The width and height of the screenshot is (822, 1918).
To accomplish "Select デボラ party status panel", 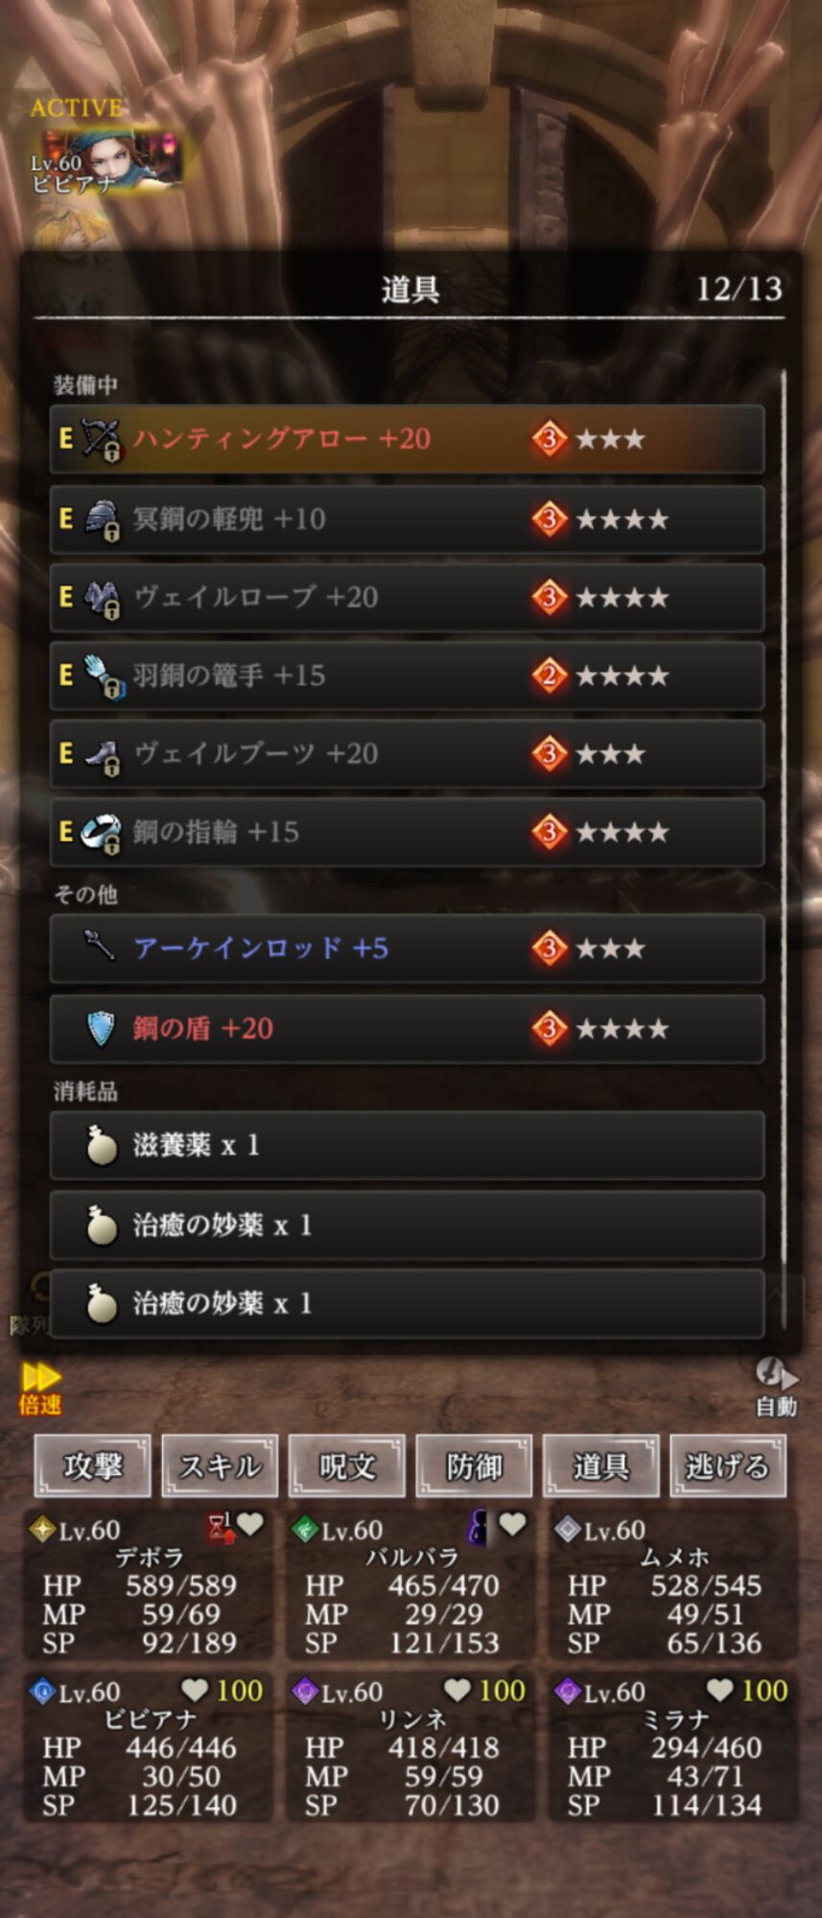I will tap(149, 1584).
